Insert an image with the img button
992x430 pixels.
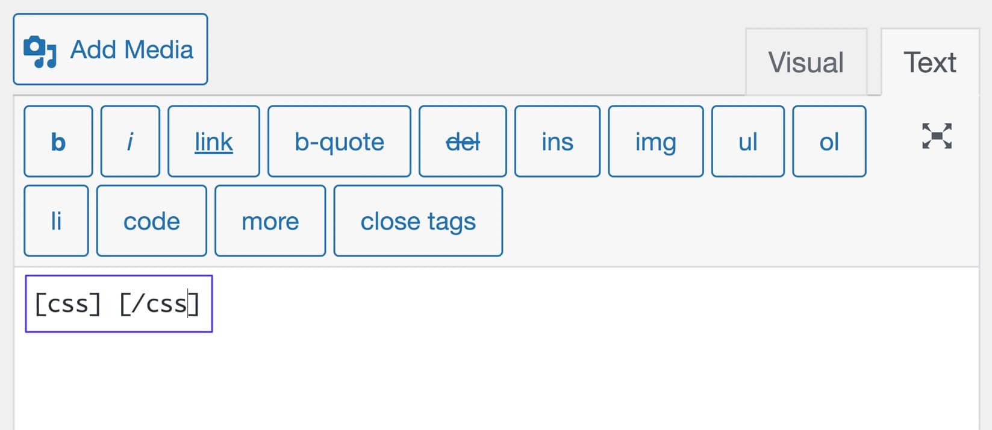pyautogui.click(x=655, y=142)
